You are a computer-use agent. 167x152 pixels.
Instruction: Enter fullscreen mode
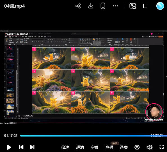tap(162, 147)
